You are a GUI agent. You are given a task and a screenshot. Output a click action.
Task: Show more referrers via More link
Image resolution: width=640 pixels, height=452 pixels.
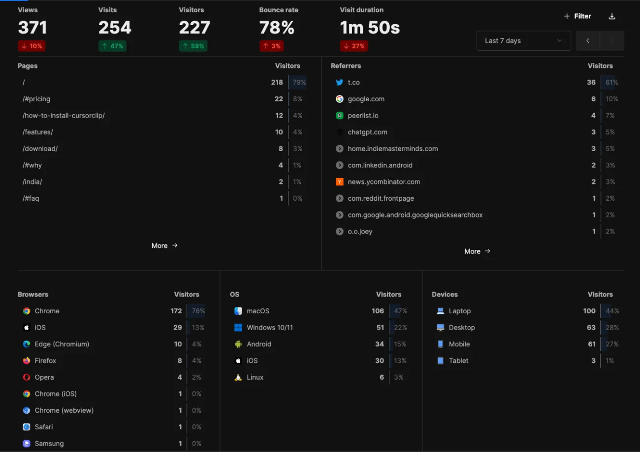point(478,251)
